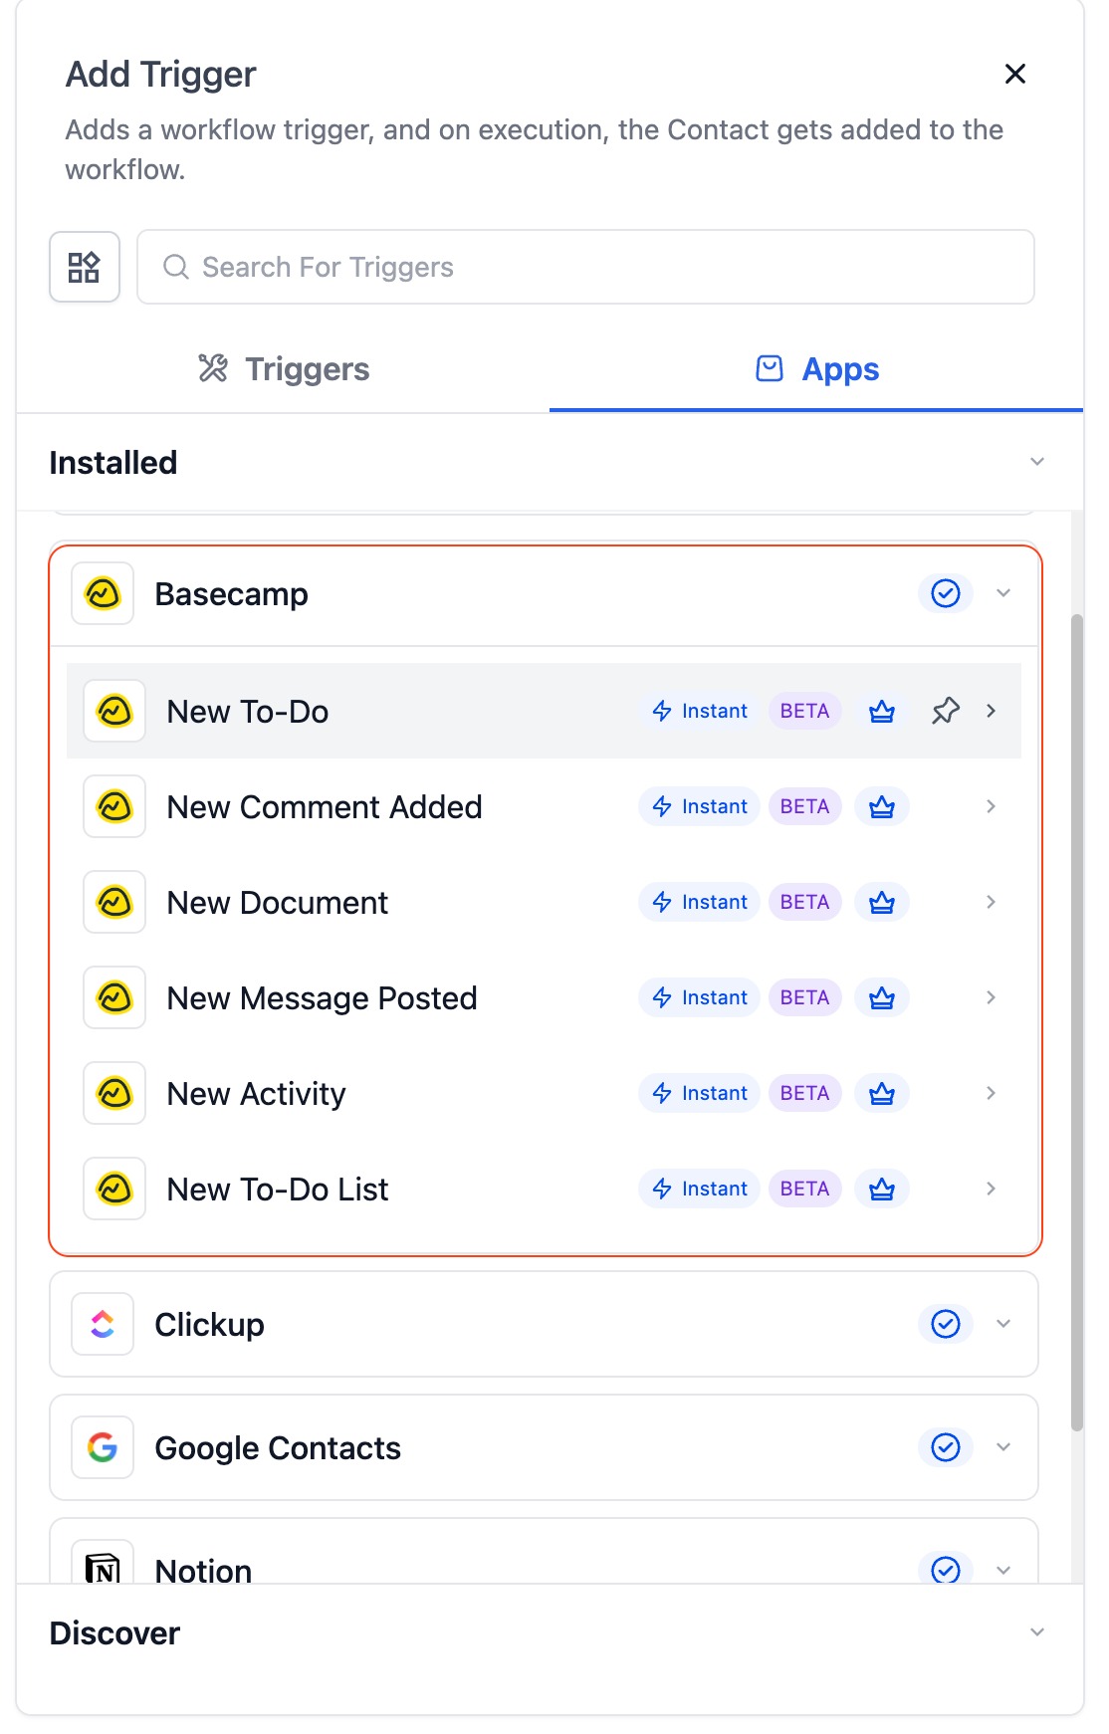Collapse the Installed section chevron

1036,462
